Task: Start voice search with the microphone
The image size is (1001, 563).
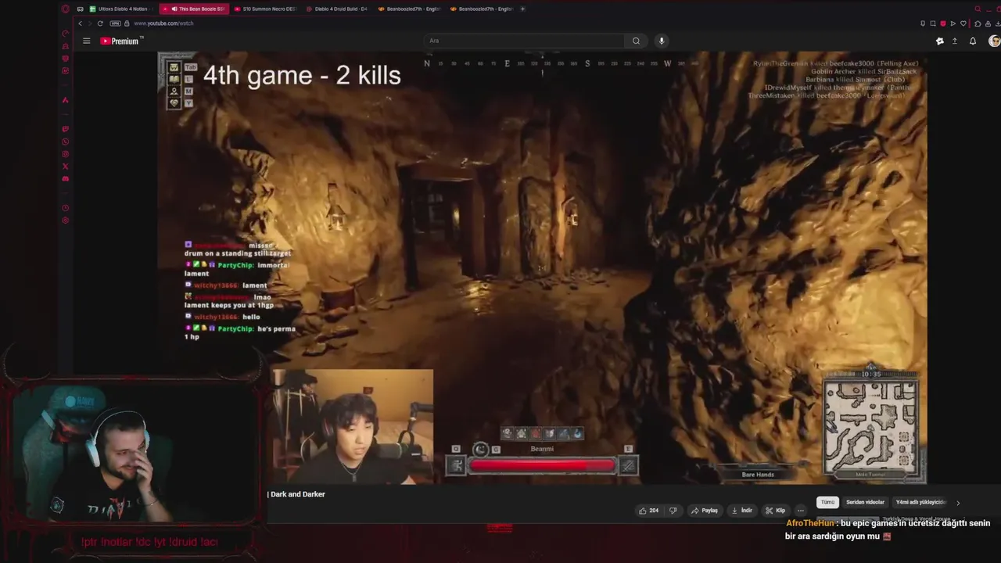Action: tap(662, 41)
